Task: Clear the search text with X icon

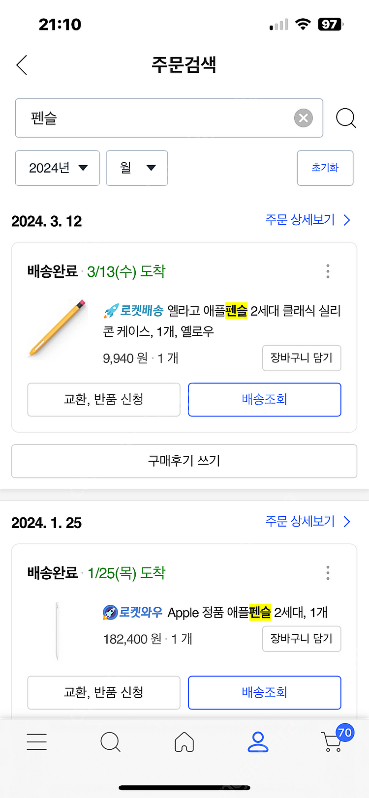Action: [303, 118]
